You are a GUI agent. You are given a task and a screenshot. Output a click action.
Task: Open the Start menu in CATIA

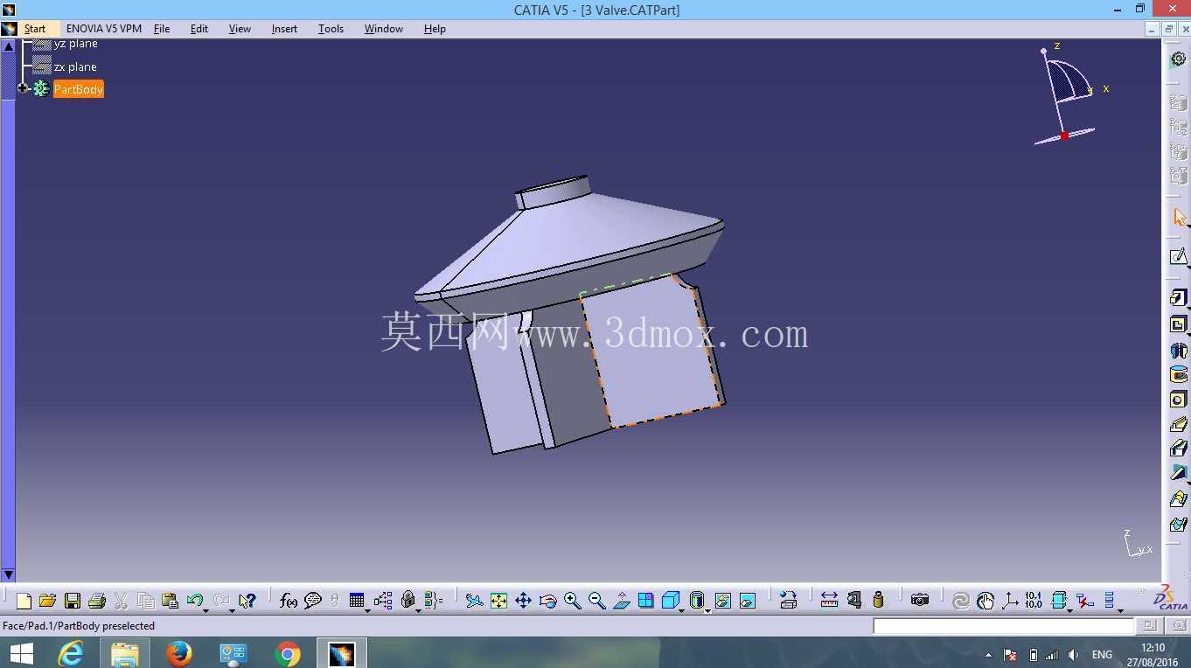point(35,29)
